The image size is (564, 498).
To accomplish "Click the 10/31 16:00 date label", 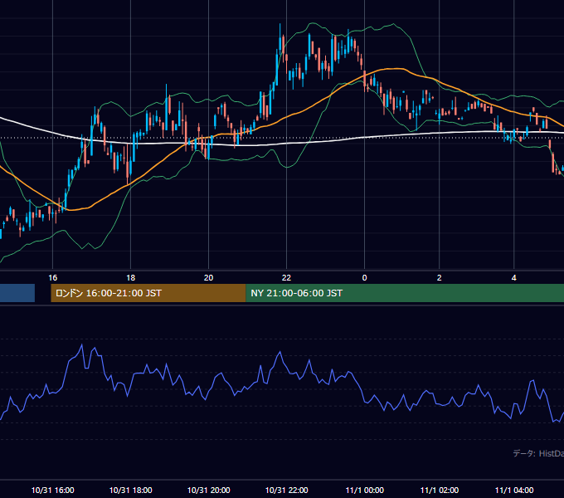I will pos(53,491).
